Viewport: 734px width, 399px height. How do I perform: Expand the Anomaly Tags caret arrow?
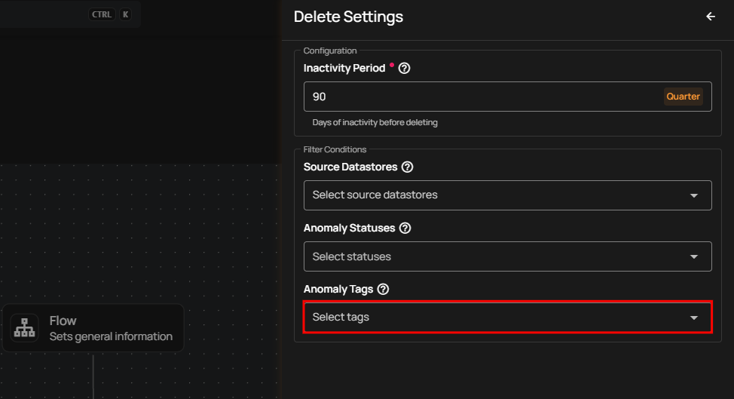tap(694, 318)
